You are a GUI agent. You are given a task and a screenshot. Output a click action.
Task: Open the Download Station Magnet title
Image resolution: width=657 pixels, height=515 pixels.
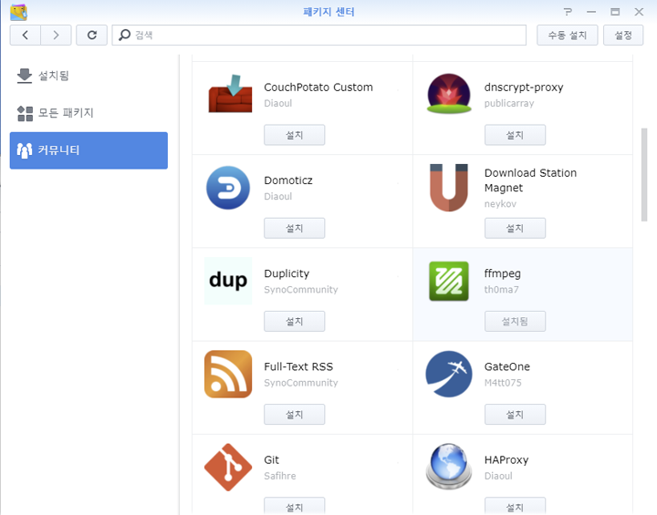[x=530, y=180]
